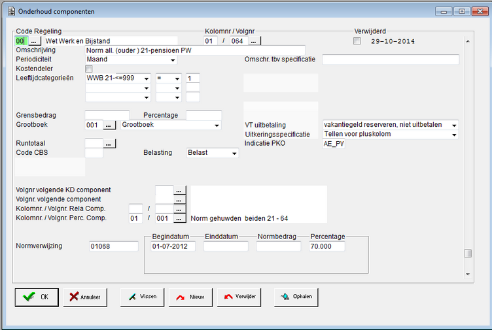Open lookup for Volgnr. volgende component
492x330 pixels.
pos(179,199)
